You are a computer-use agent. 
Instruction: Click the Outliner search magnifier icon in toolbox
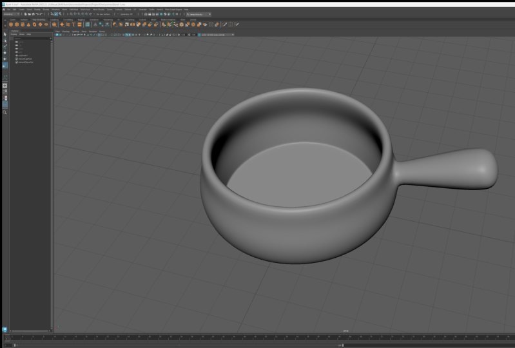5,112
